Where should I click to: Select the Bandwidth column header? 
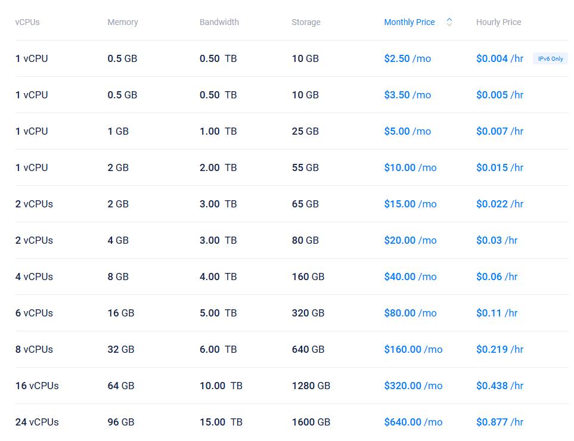point(219,22)
